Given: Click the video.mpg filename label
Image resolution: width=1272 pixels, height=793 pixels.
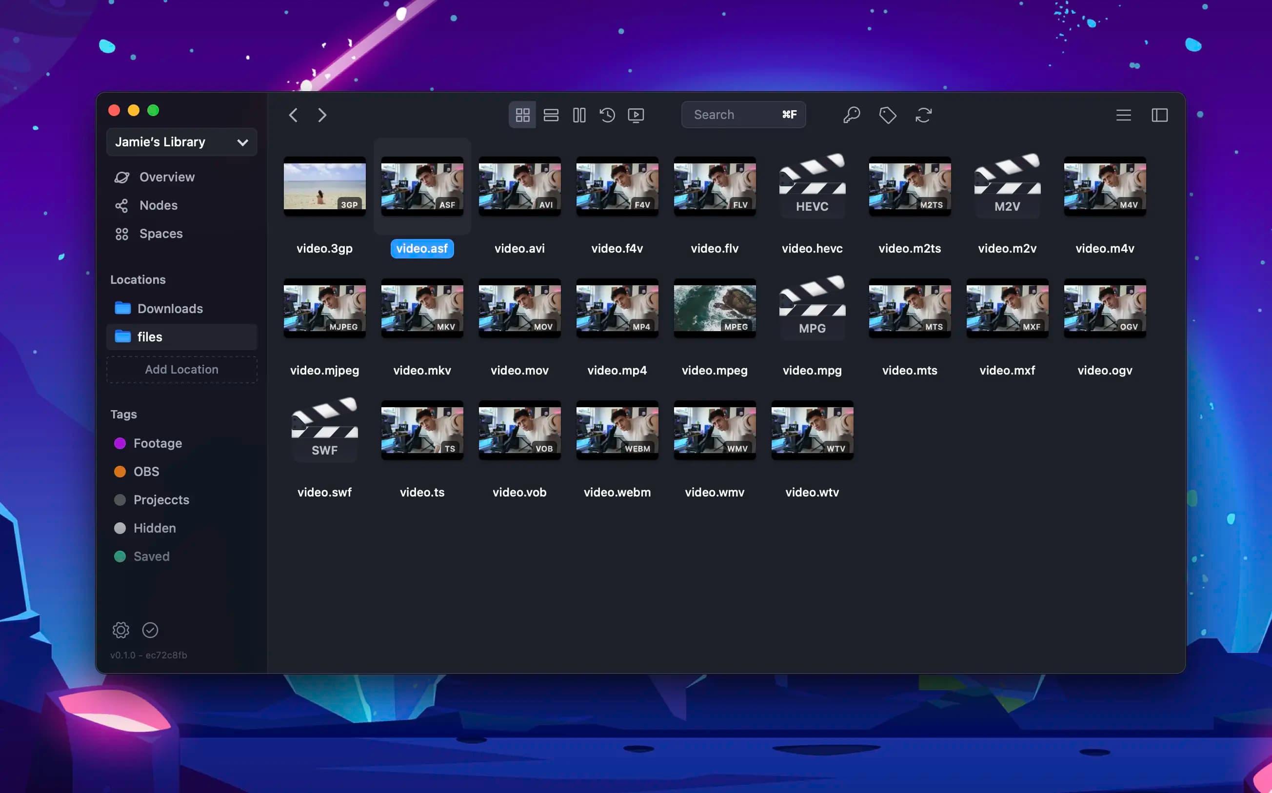Looking at the screenshot, I should pos(813,371).
